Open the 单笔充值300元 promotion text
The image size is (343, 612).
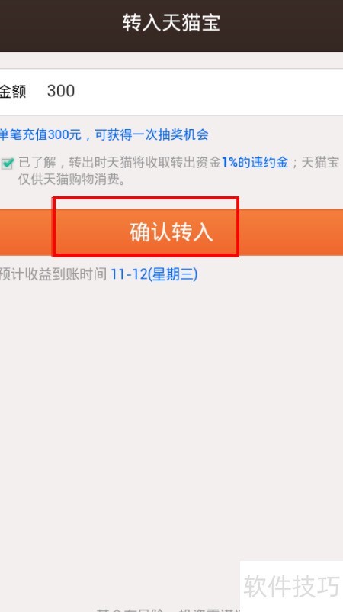(x=40, y=134)
